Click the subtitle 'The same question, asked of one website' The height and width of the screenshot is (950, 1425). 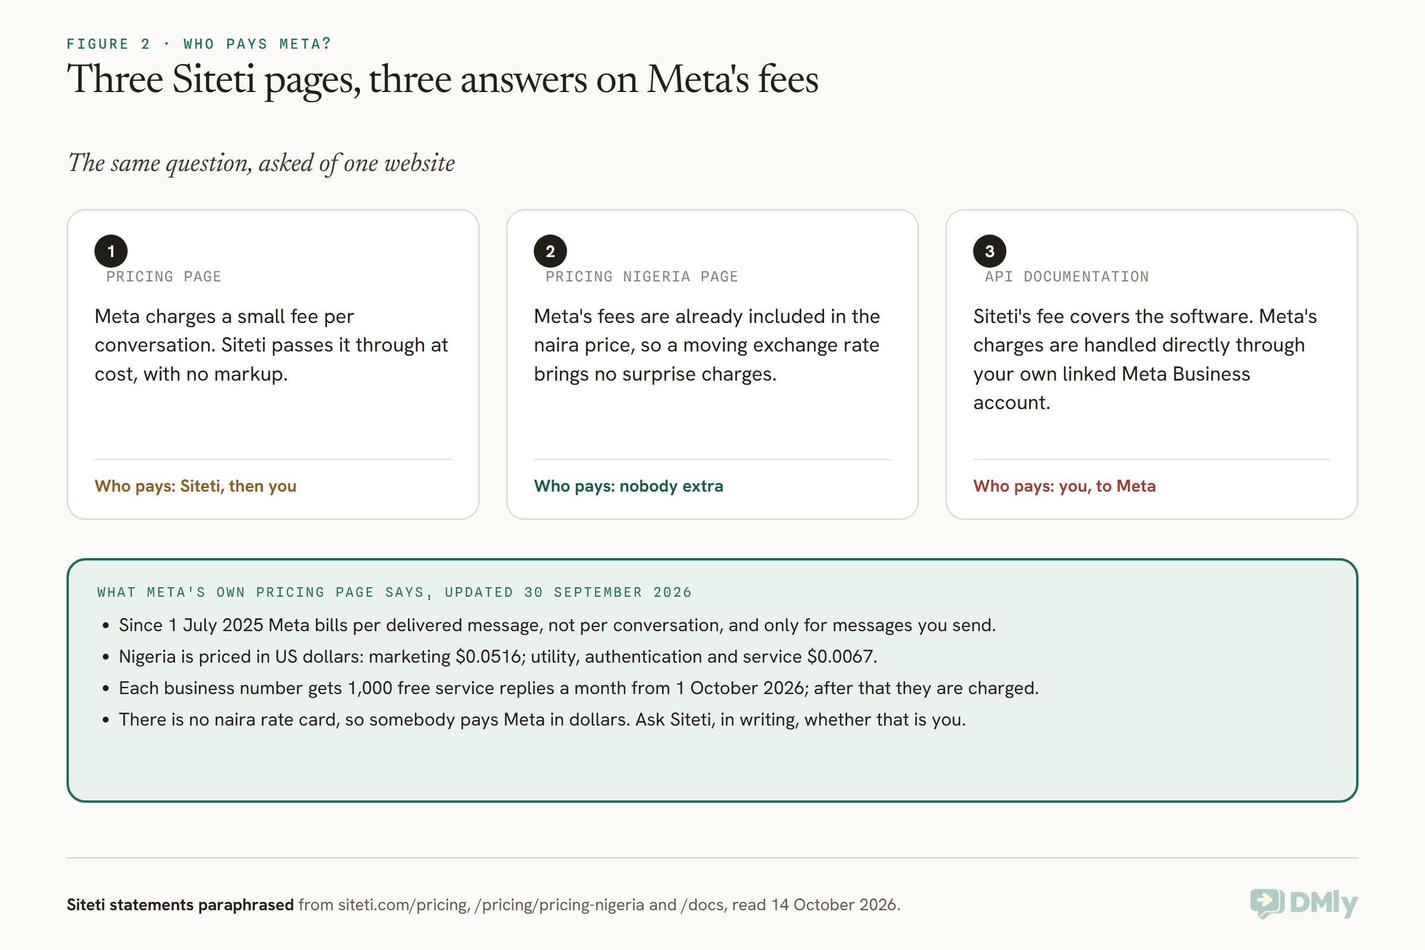[x=261, y=163]
